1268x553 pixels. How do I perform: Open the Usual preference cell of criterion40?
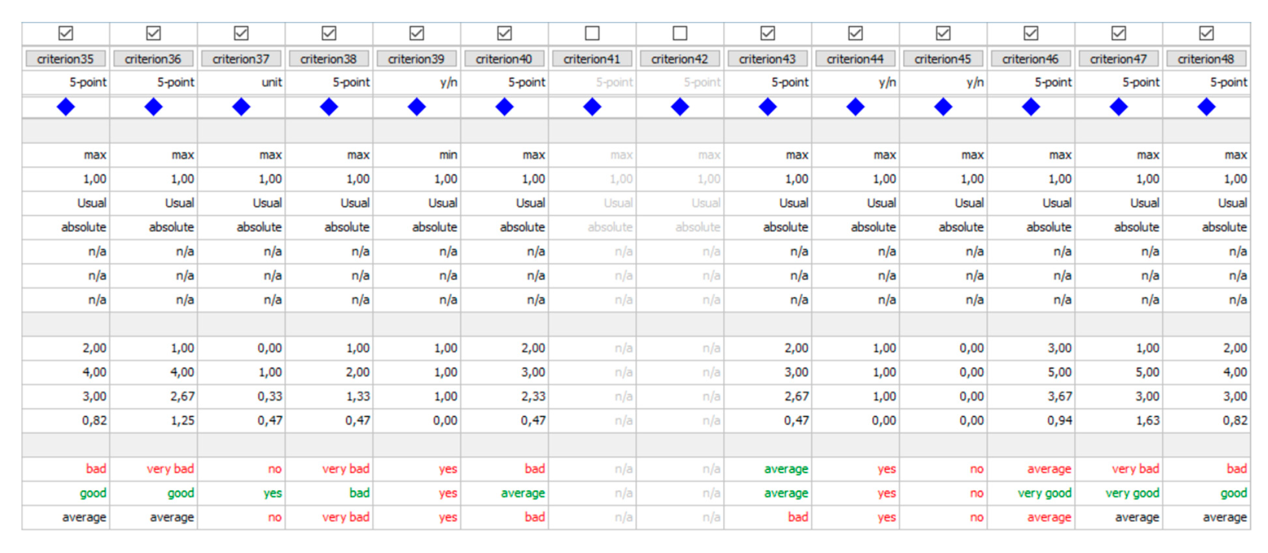530,203
